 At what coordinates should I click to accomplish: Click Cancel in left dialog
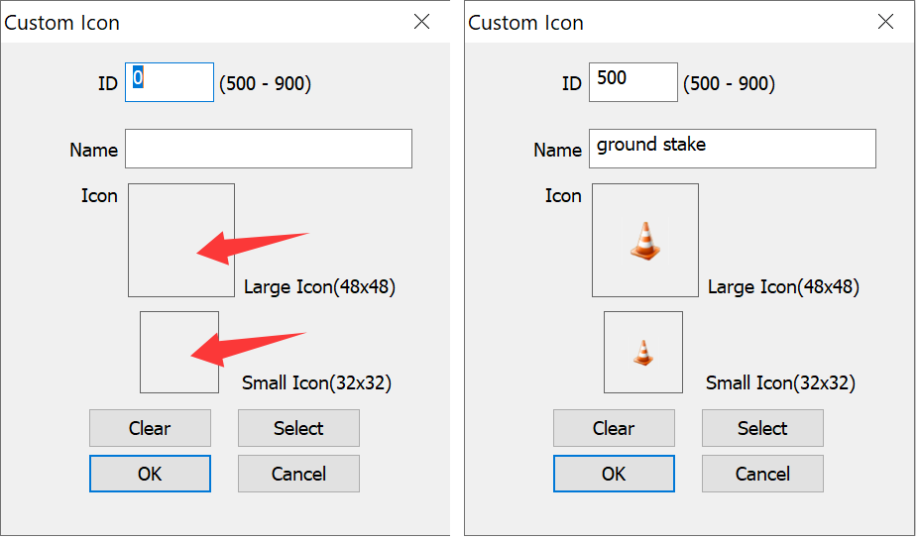click(298, 474)
